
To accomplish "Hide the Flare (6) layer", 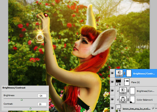I will (x=112, y=82).
